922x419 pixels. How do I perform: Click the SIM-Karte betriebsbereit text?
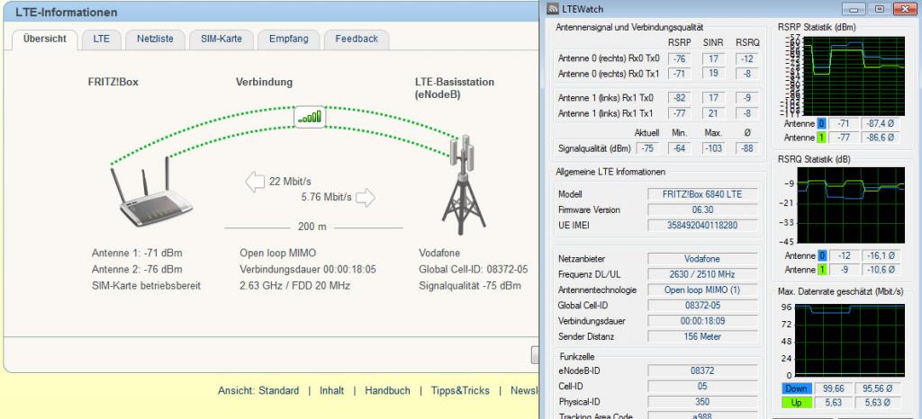click(147, 286)
